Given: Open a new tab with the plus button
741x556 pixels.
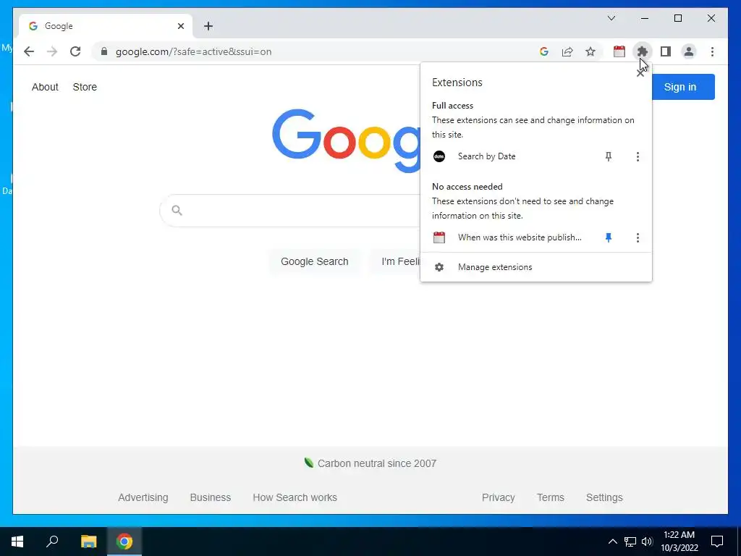Looking at the screenshot, I should click(208, 26).
